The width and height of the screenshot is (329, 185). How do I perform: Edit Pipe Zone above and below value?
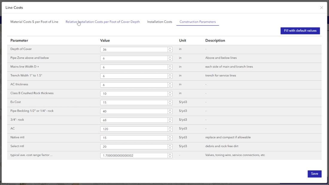tap(134, 58)
